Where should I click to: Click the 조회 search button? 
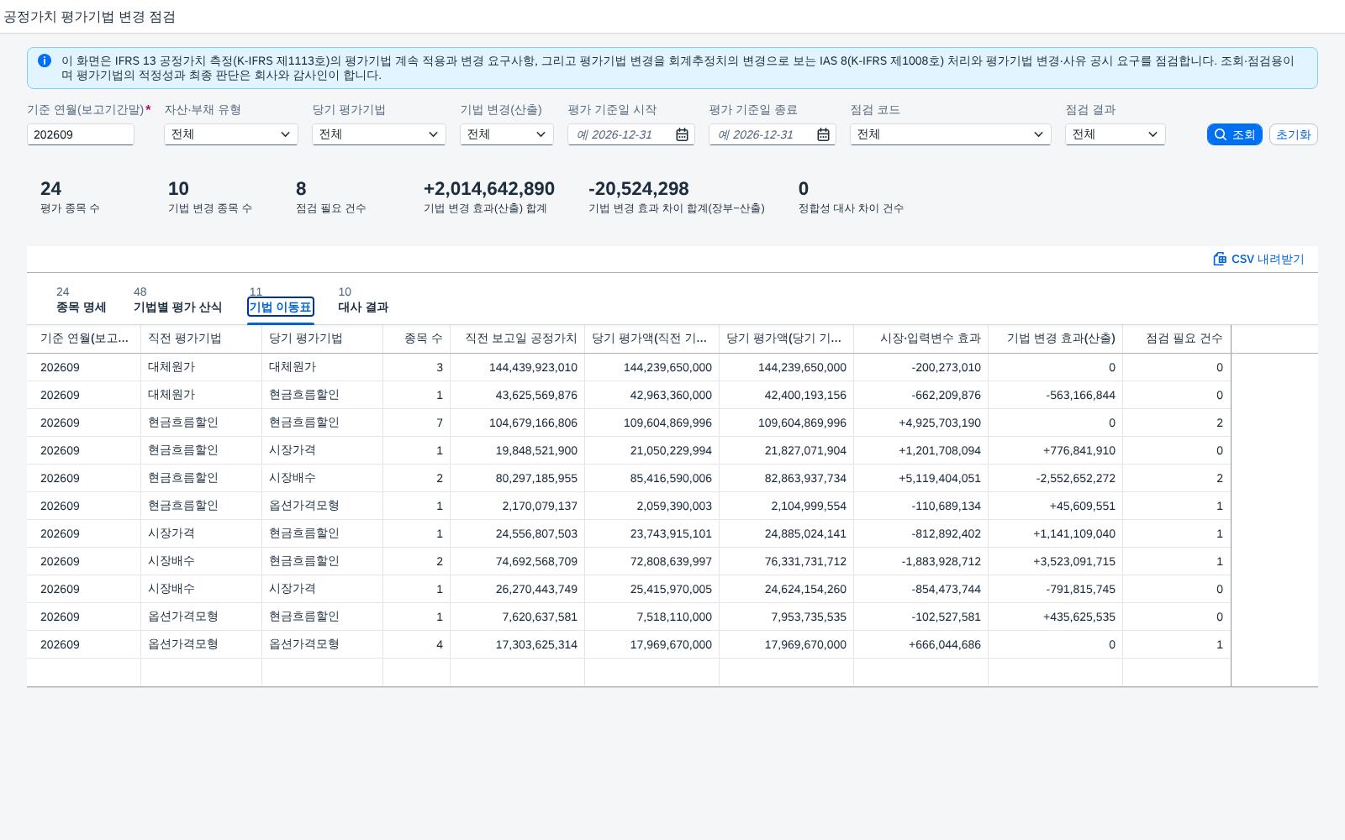point(1234,134)
